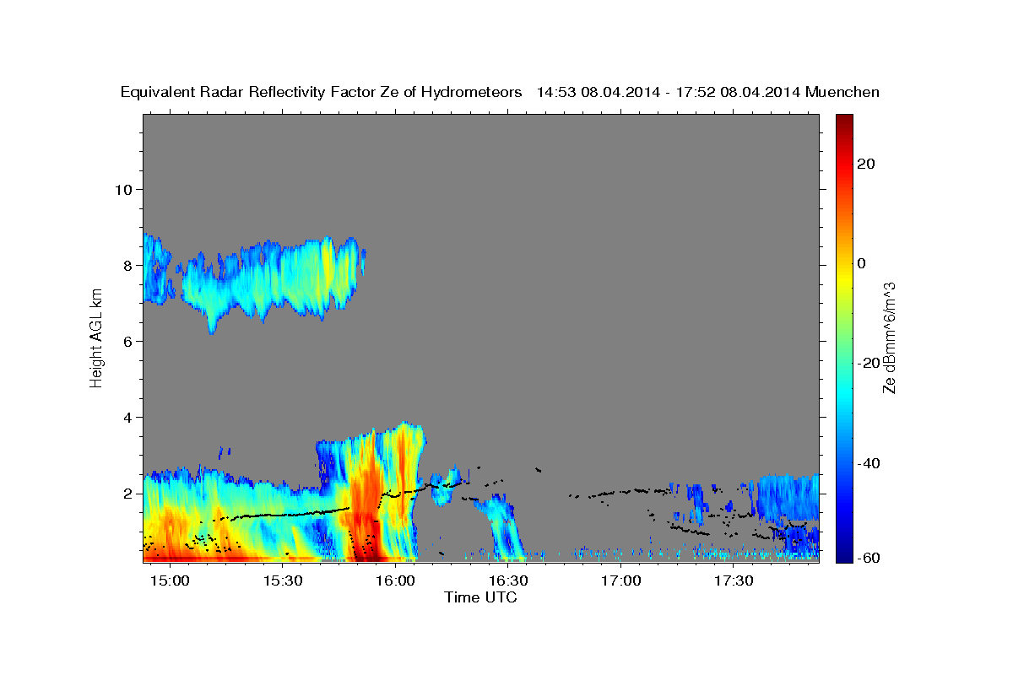Screen dimensions: 1013x675
Task: Click the colorbar label 'Ze dBmm^6/m^3'
Action: click(890, 337)
